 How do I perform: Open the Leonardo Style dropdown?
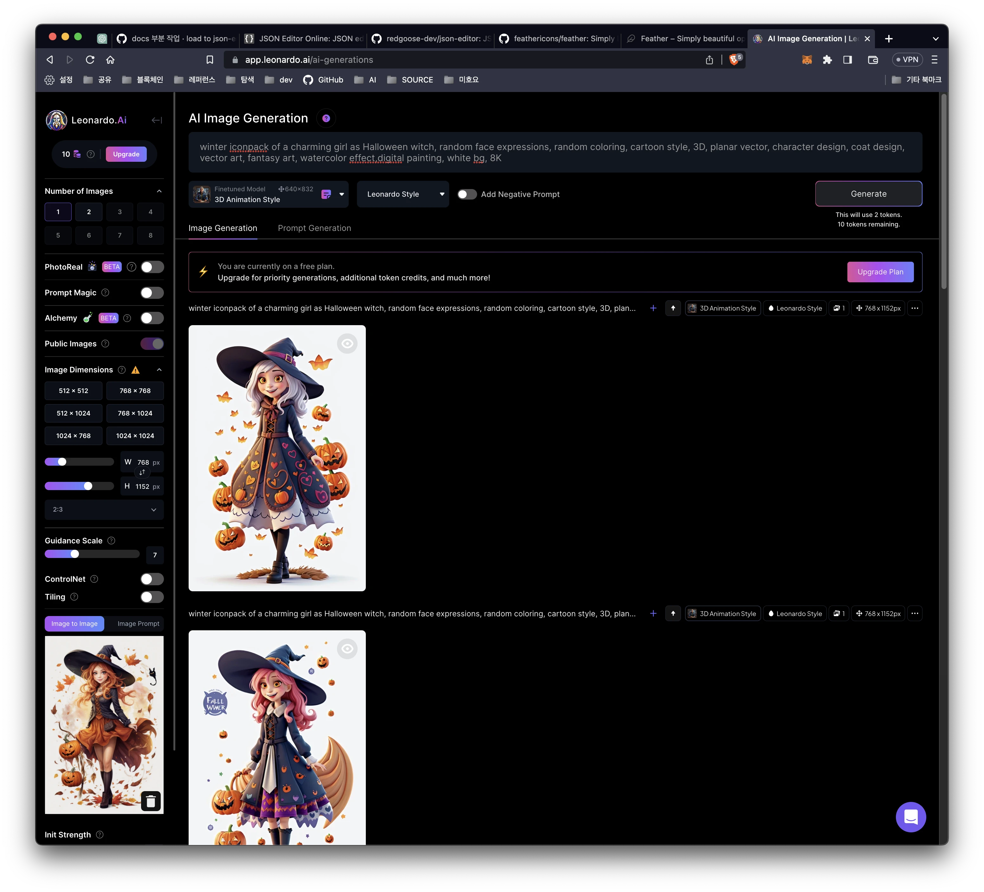(403, 194)
